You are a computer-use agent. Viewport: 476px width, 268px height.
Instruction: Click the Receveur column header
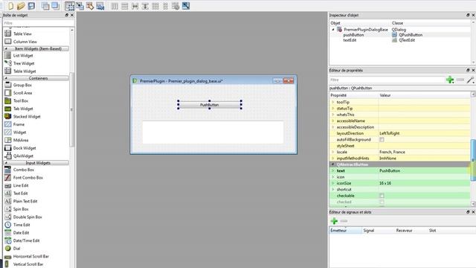pos(411,230)
